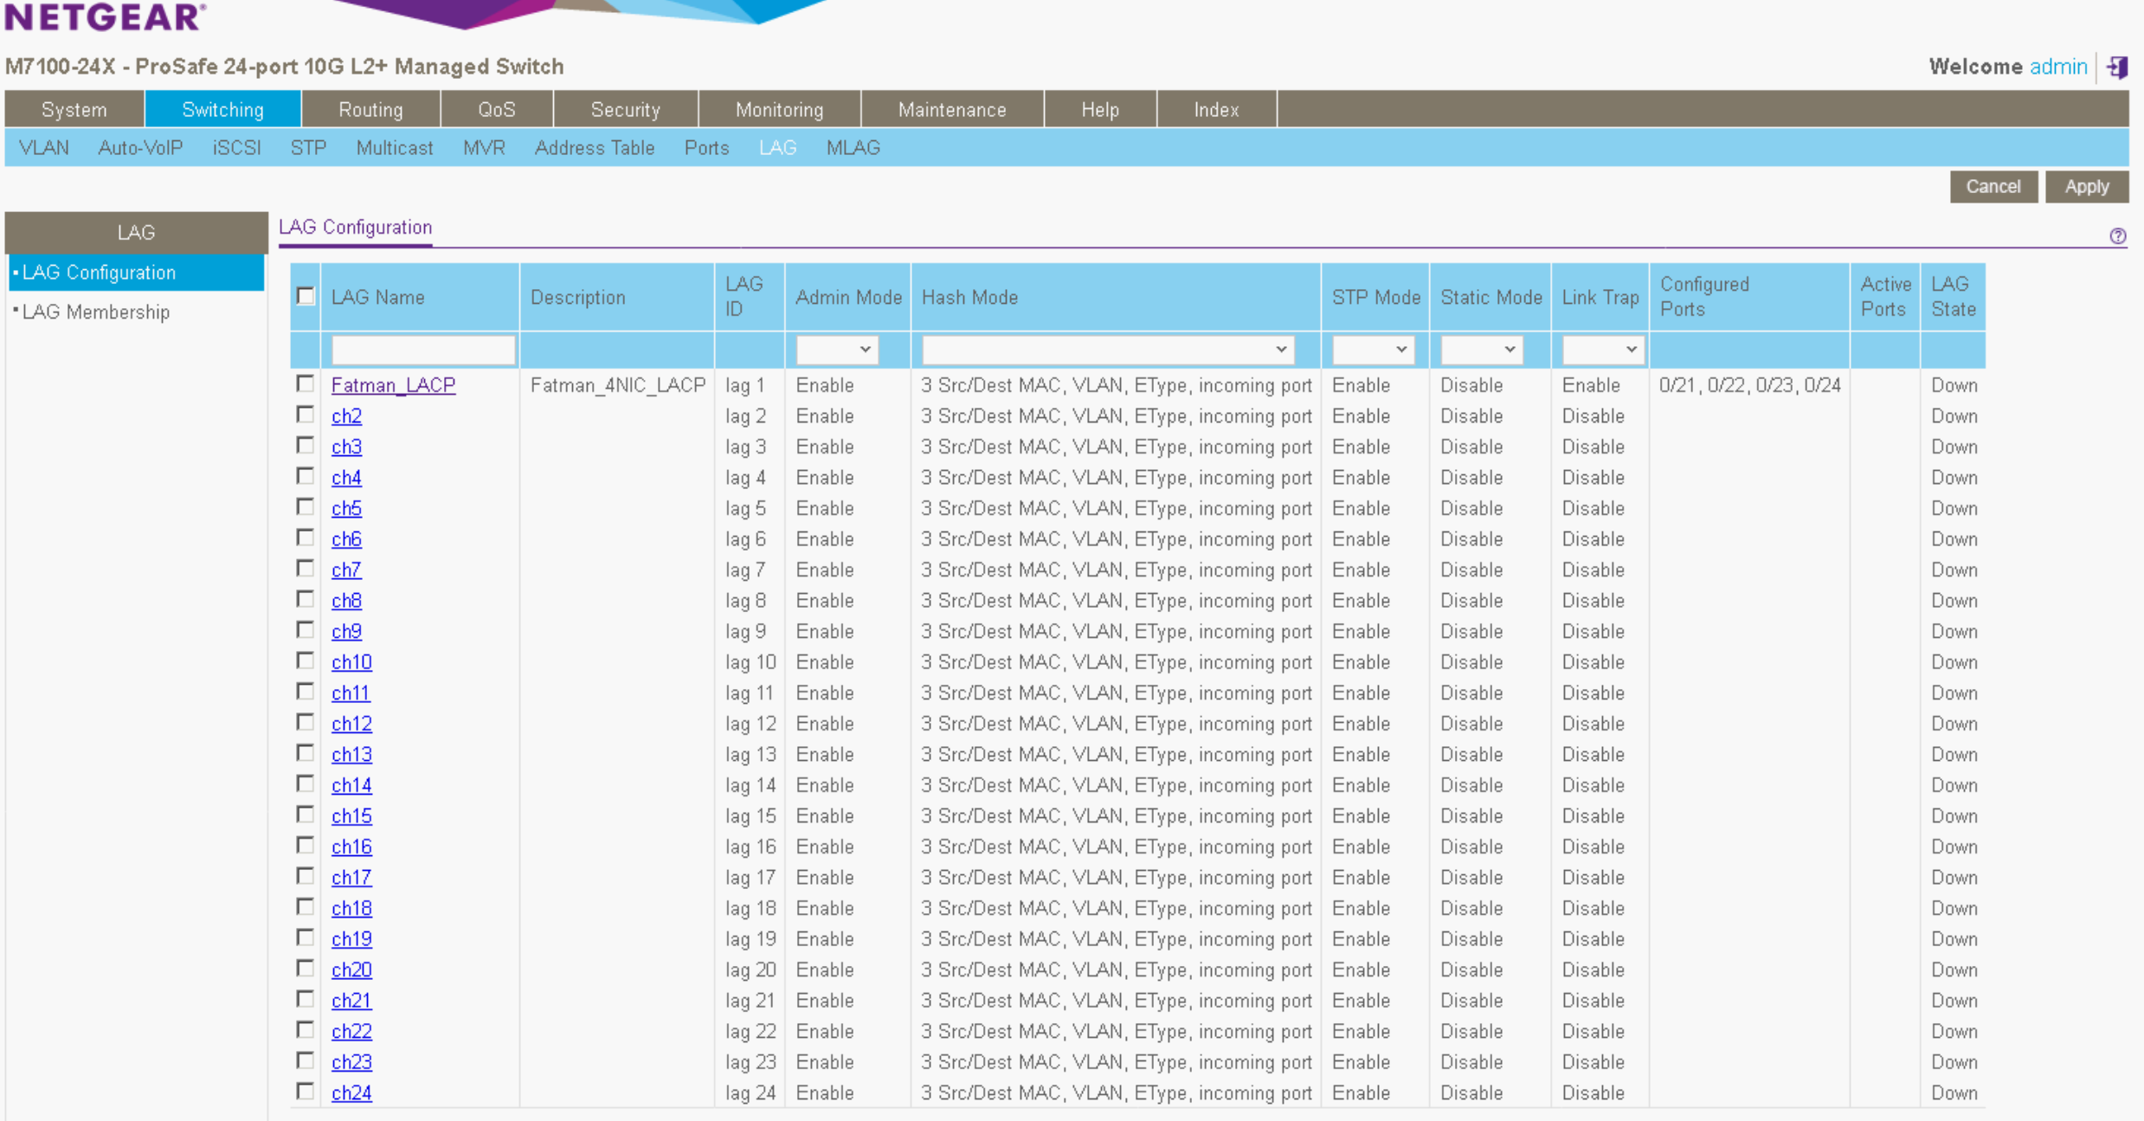Image resolution: width=2144 pixels, height=1121 pixels.
Task: Toggle the select-all checkbox in table header
Action: 305,296
